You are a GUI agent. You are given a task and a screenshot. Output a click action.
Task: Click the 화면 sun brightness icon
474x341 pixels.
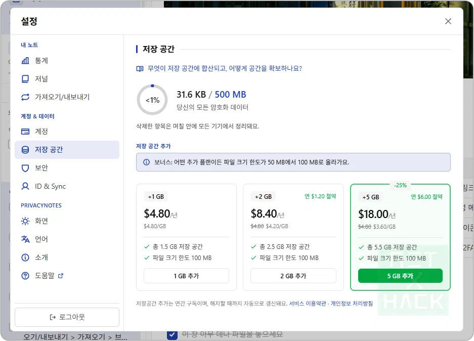[x=25, y=221]
